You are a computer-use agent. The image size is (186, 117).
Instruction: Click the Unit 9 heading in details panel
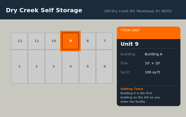[x=130, y=44]
